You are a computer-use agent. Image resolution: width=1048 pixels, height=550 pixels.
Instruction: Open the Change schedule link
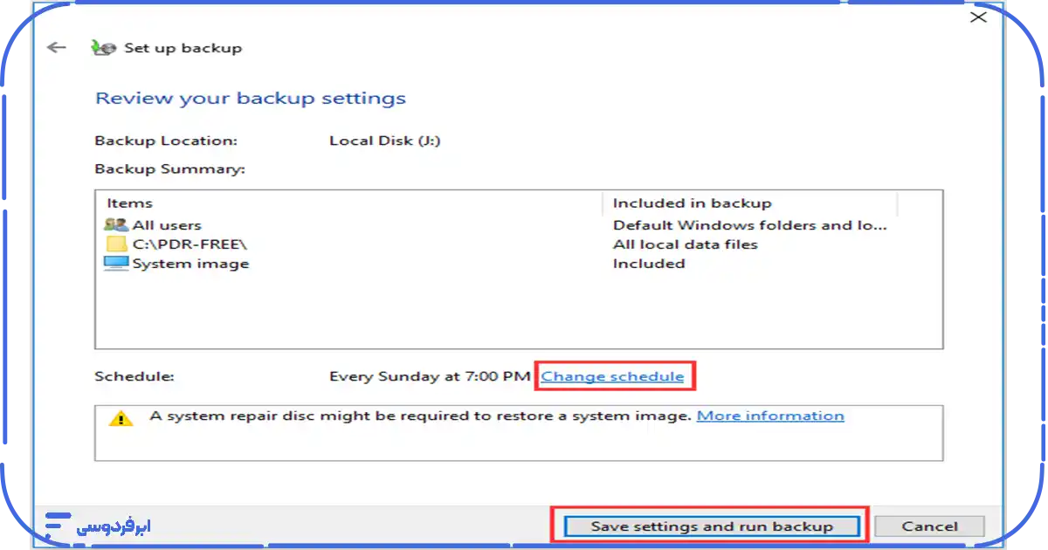[612, 376]
